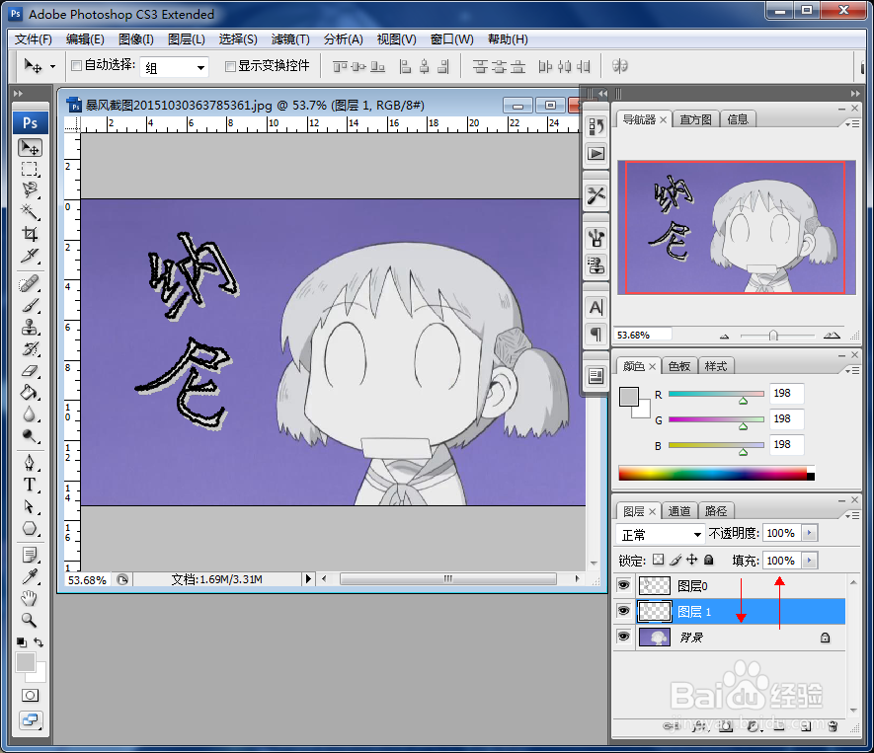Hide the 背景 layer visibility eye
This screenshot has width=874, height=753.
click(x=624, y=638)
